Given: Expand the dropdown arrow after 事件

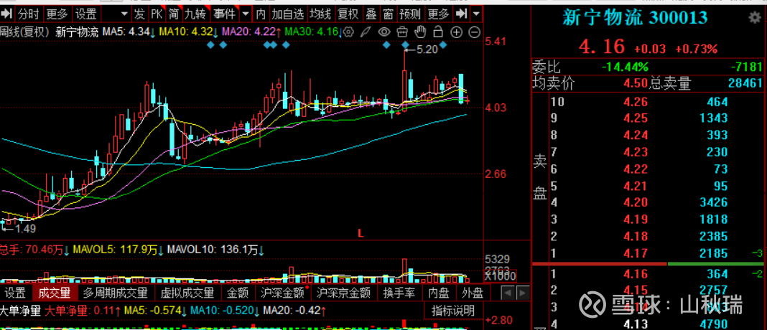Looking at the screenshot, I should pyautogui.click(x=245, y=13).
